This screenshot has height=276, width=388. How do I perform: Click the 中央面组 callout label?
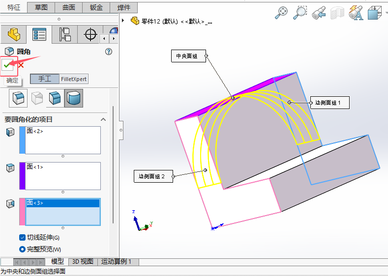tap(188, 56)
